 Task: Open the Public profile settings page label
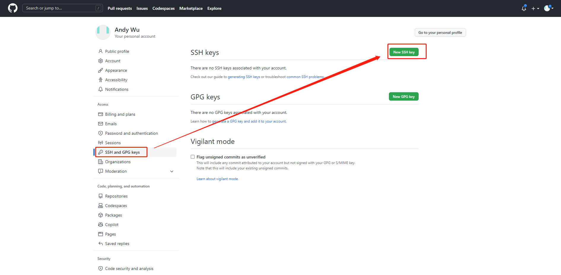[x=117, y=51]
